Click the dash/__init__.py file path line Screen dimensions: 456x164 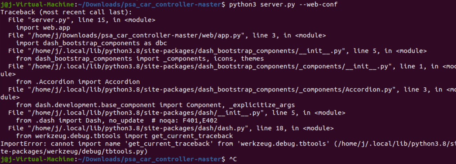(177, 113)
